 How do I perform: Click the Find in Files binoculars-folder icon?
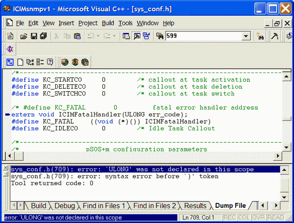click(160, 36)
